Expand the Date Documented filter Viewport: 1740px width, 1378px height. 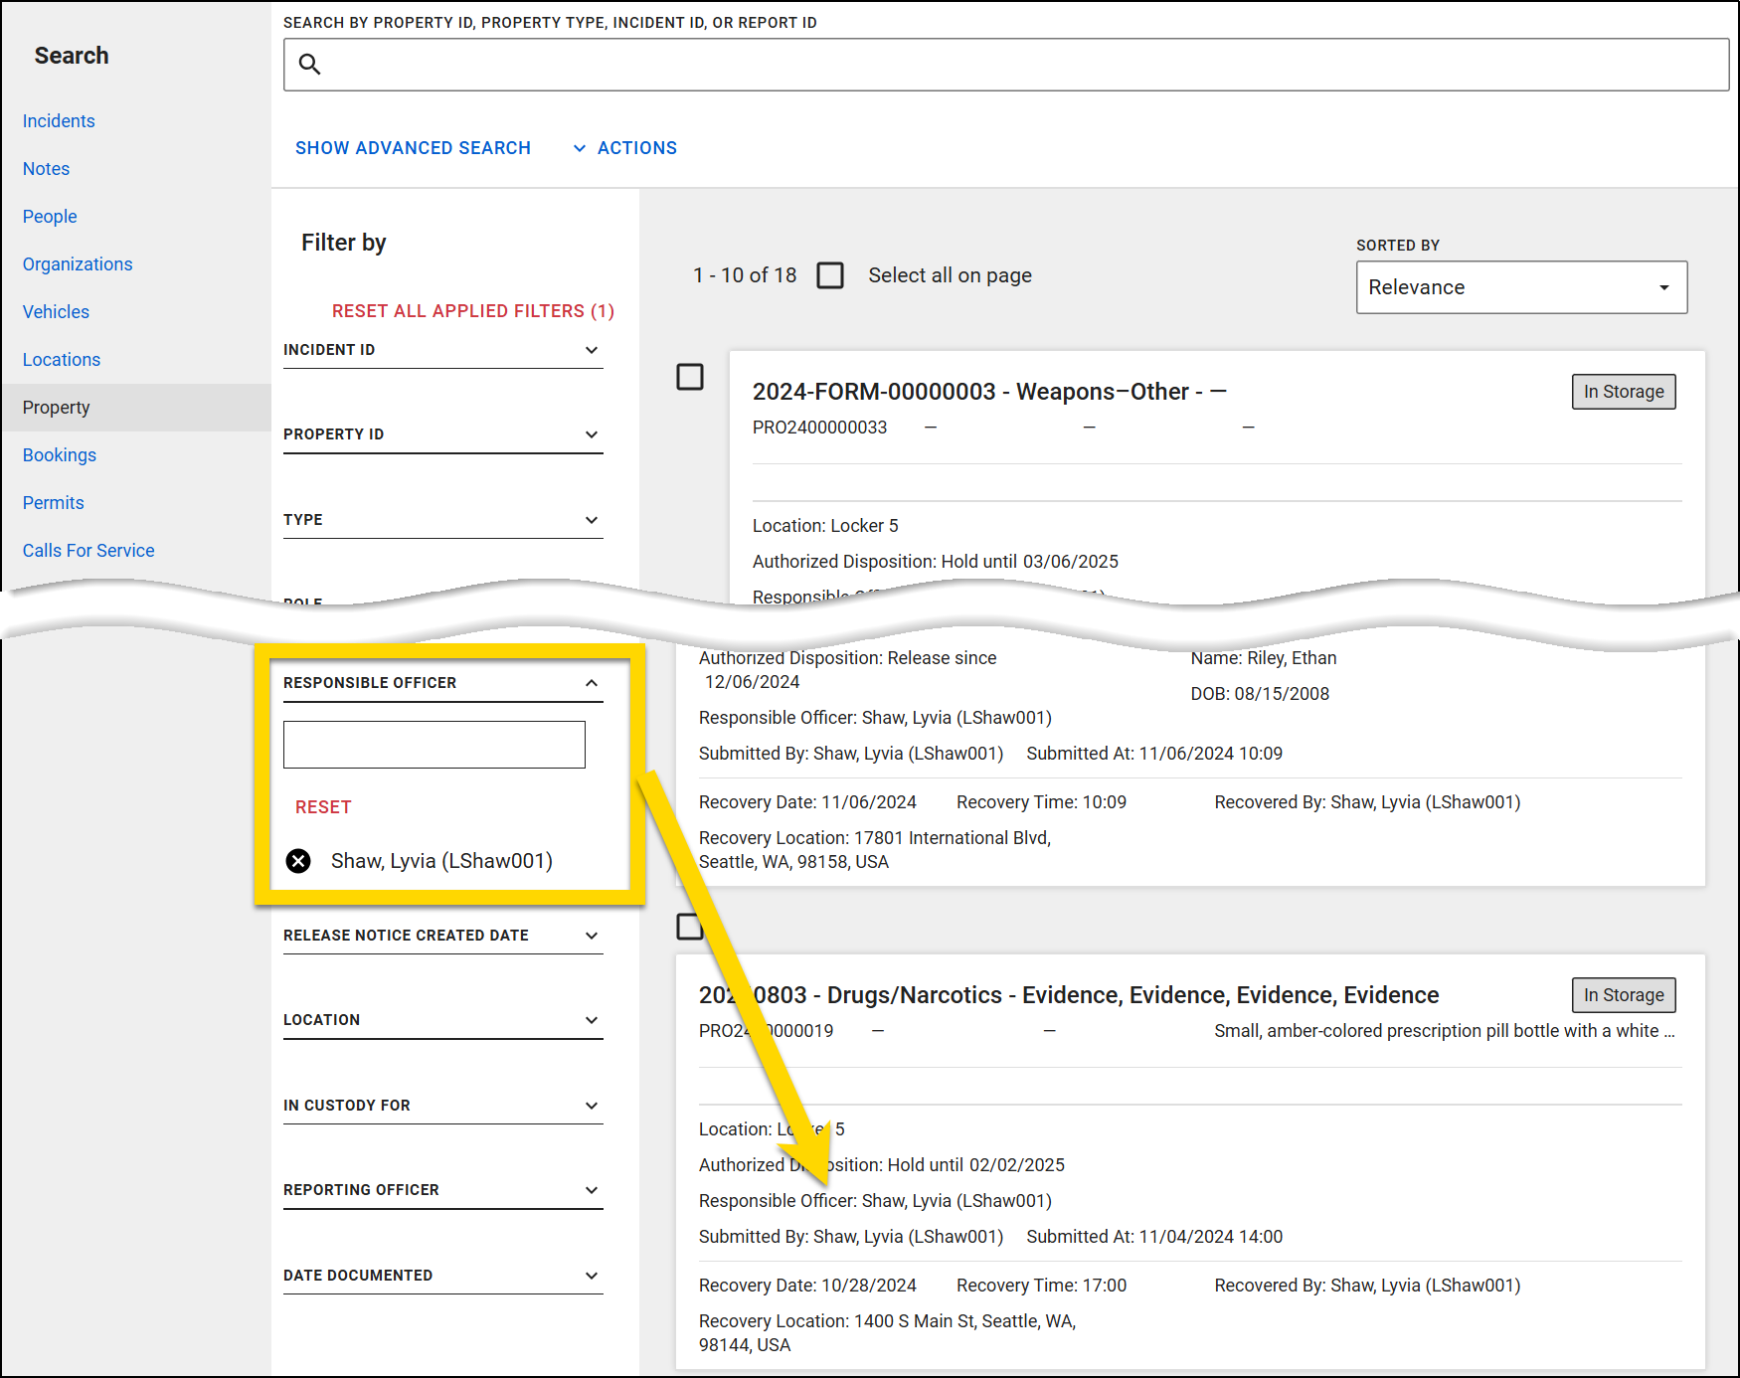[x=592, y=1275]
